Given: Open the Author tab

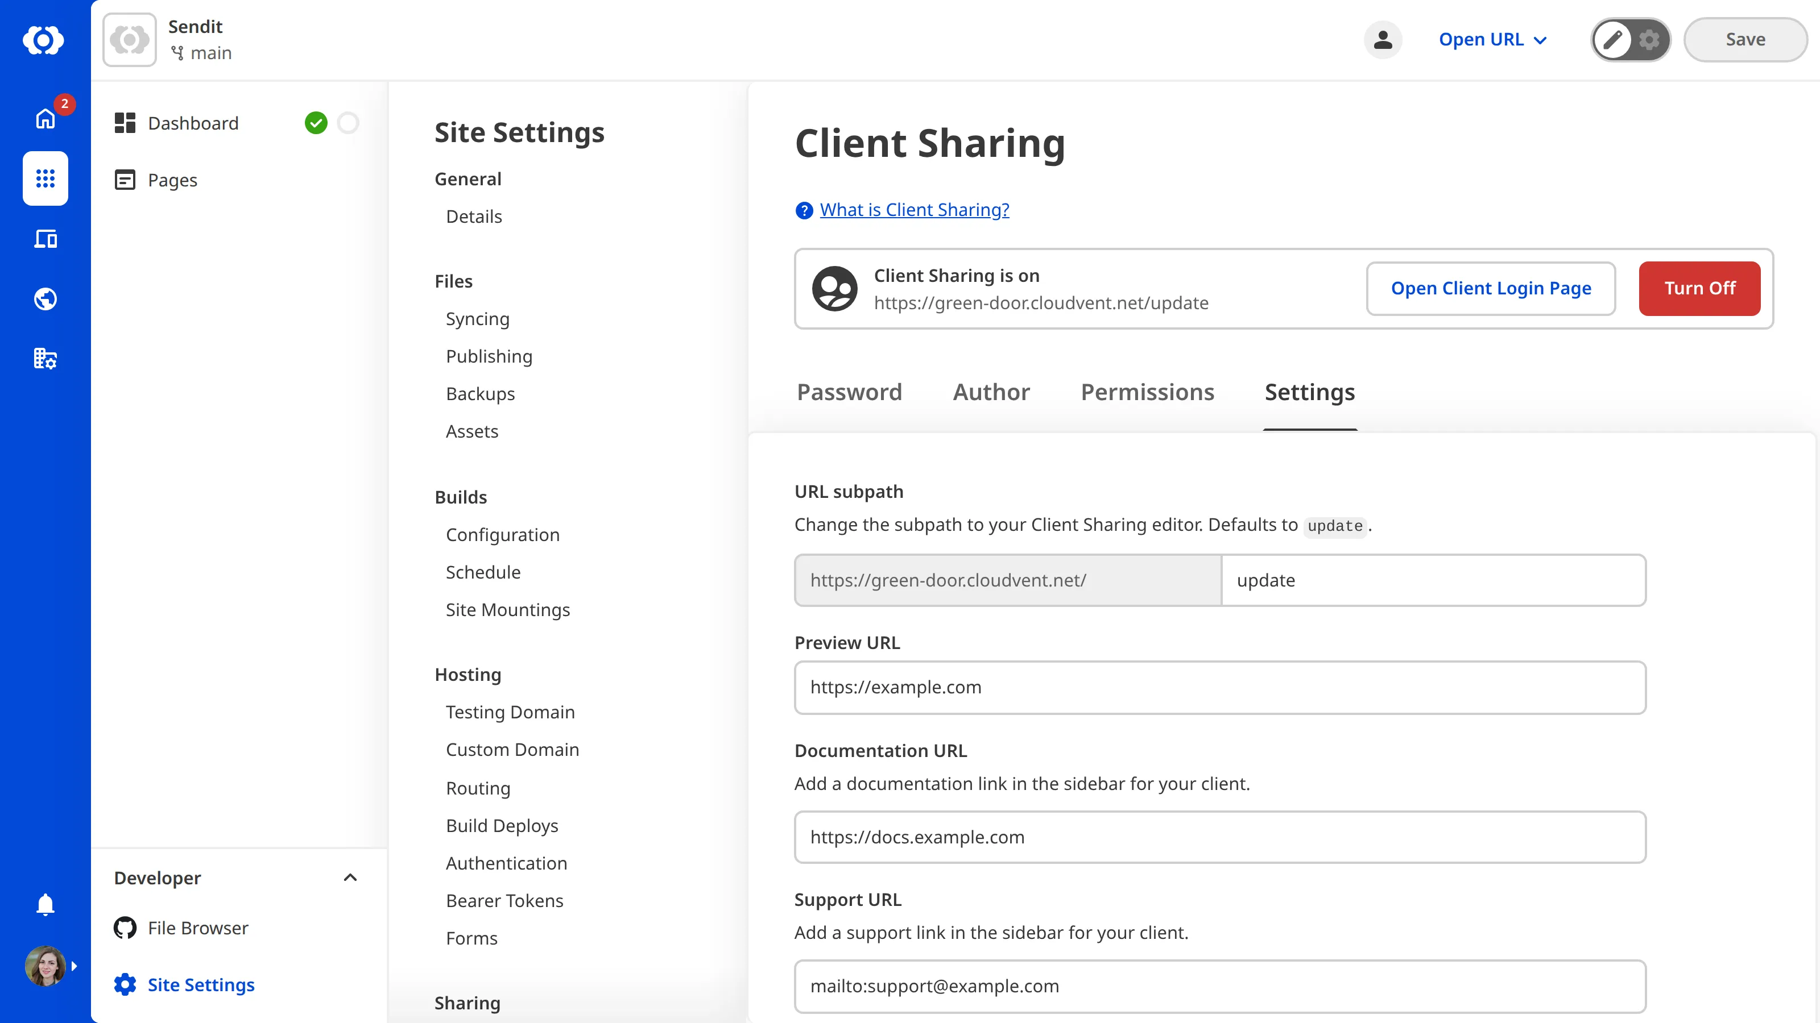Looking at the screenshot, I should click(991, 393).
